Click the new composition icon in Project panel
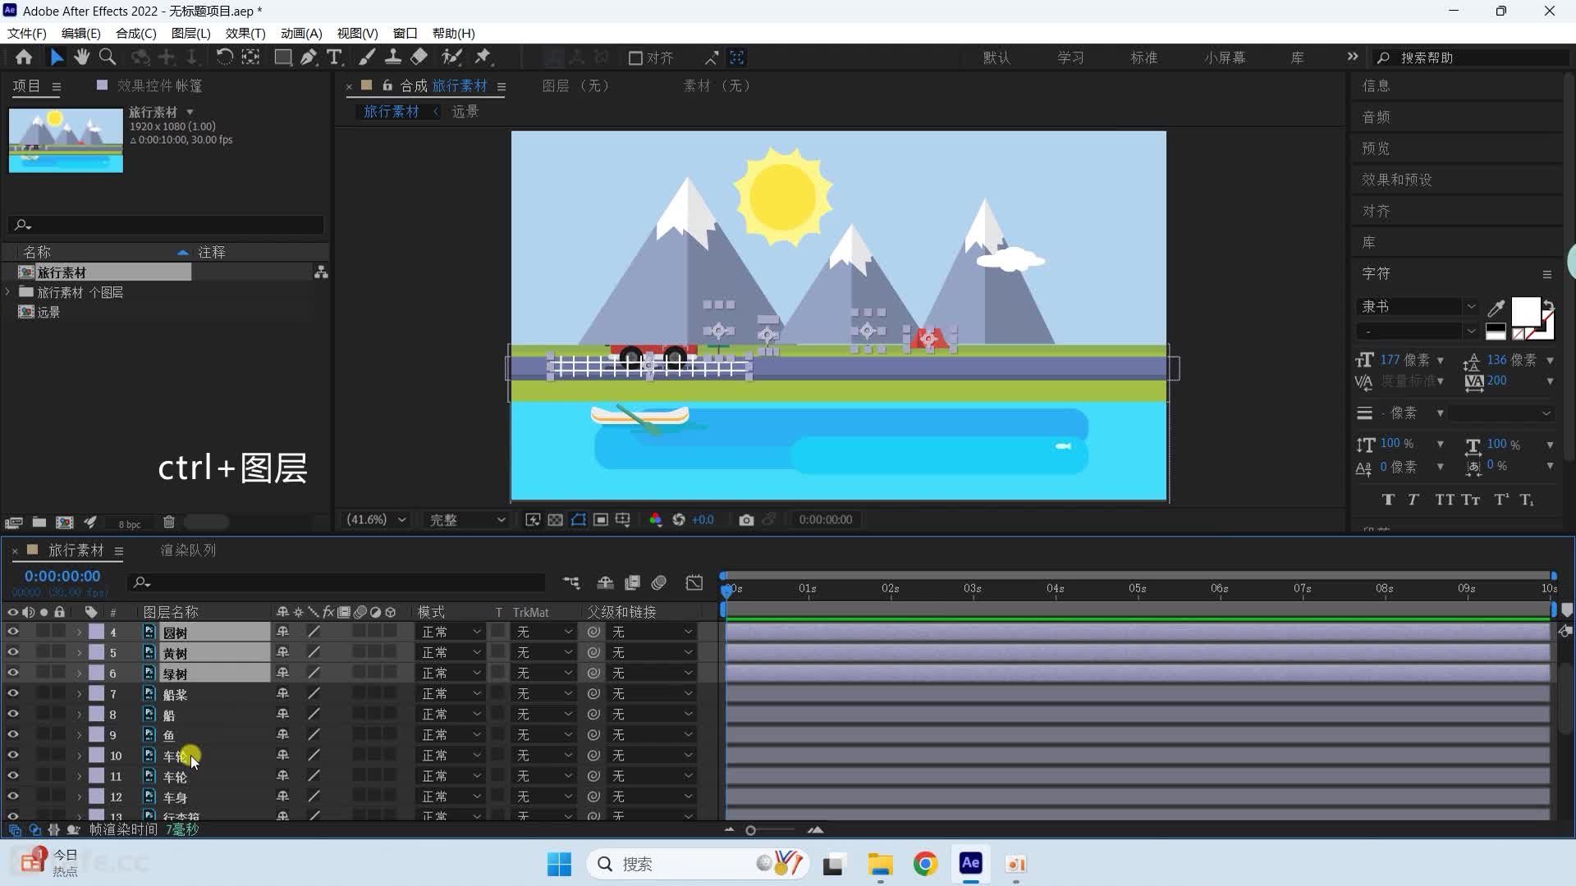1576x886 pixels. pos(64,523)
